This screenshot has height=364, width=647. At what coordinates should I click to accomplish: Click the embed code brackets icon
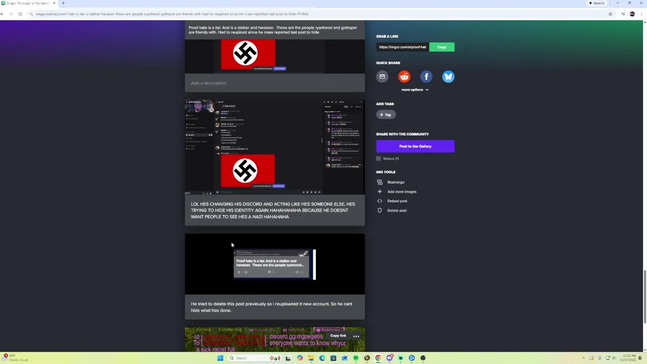pos(380,201)
